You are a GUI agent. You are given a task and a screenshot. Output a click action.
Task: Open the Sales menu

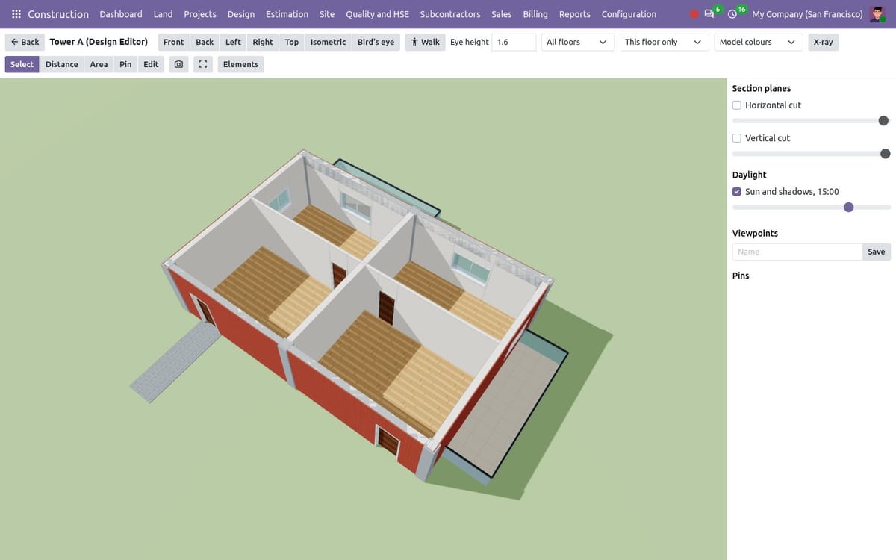(502, 14)
